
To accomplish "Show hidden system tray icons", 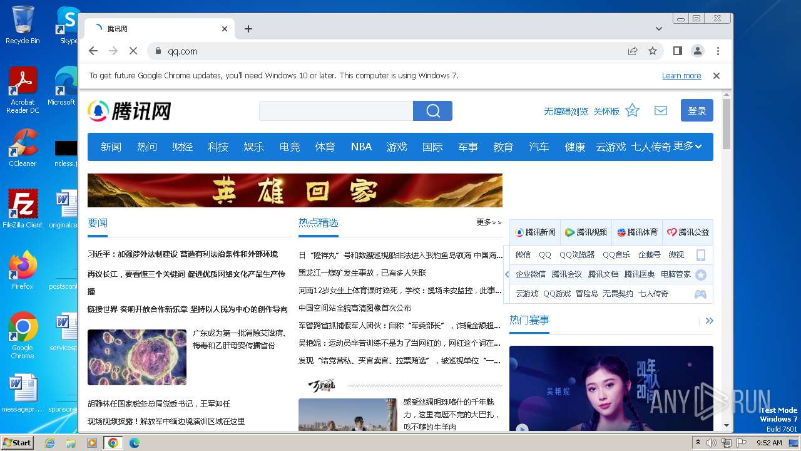I will (698, 443).
